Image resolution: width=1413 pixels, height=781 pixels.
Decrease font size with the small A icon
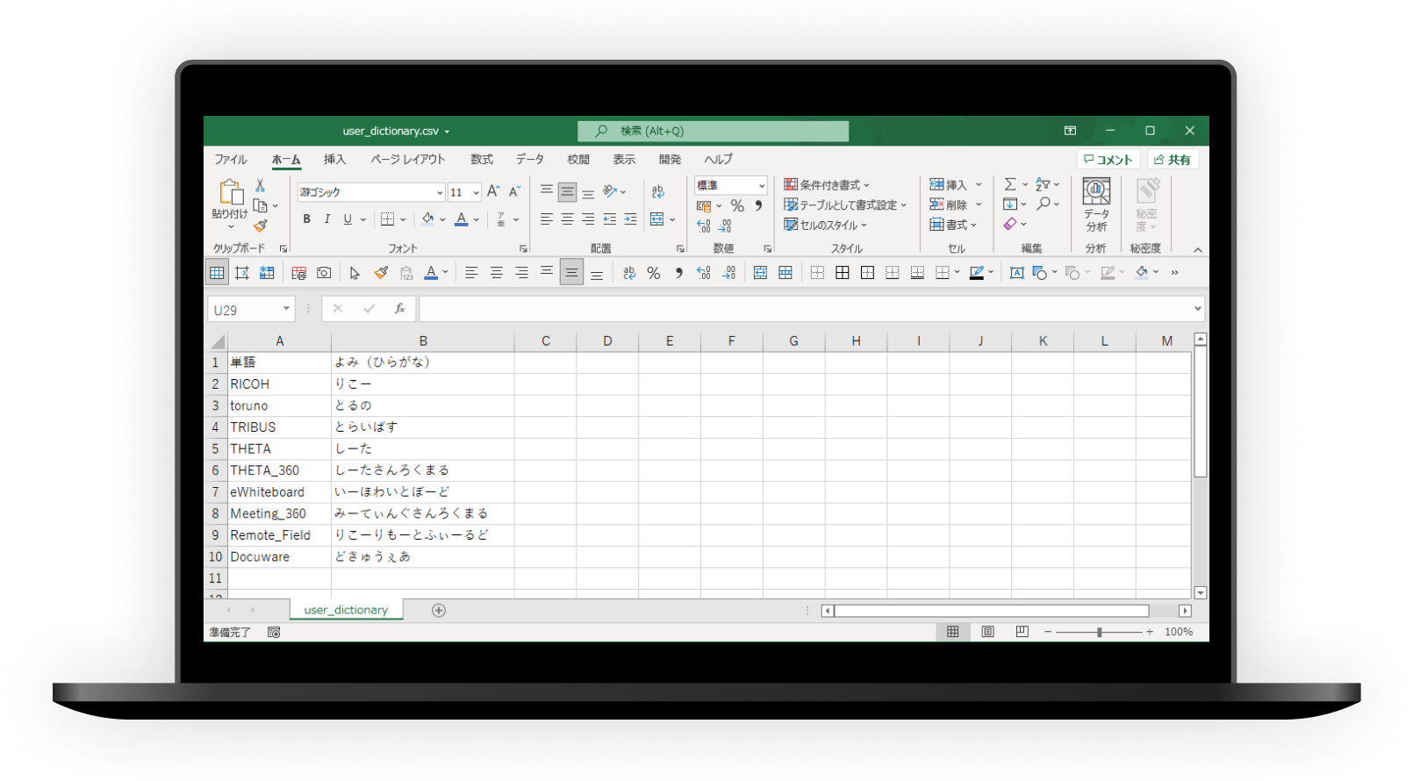(x=514, y=191)
